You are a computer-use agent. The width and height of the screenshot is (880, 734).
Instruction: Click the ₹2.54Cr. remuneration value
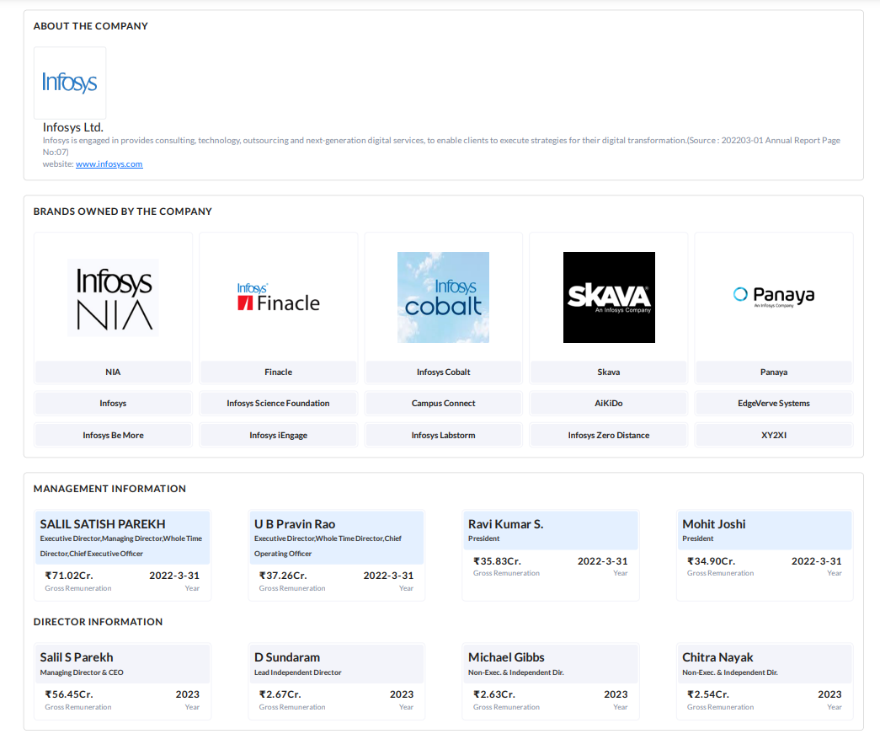(x=708, y=694)
